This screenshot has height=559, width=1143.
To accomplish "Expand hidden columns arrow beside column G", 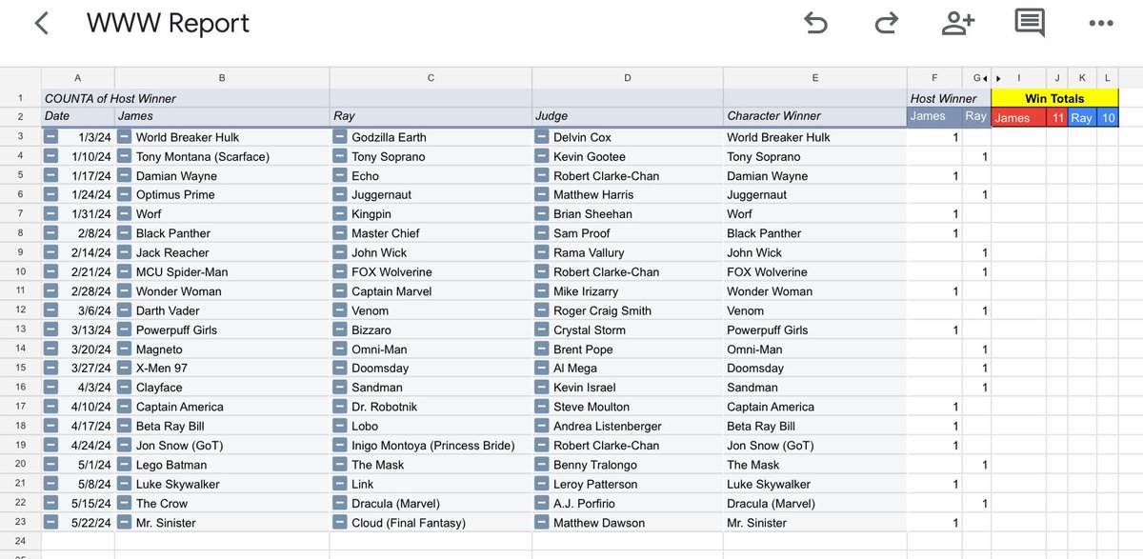I will pos(984,78).
